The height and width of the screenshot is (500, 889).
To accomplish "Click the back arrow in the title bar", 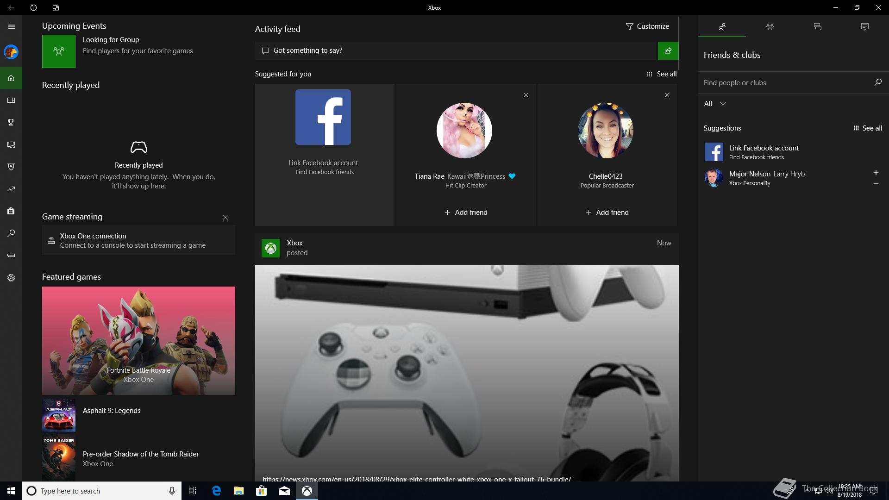I will (11, 7).
